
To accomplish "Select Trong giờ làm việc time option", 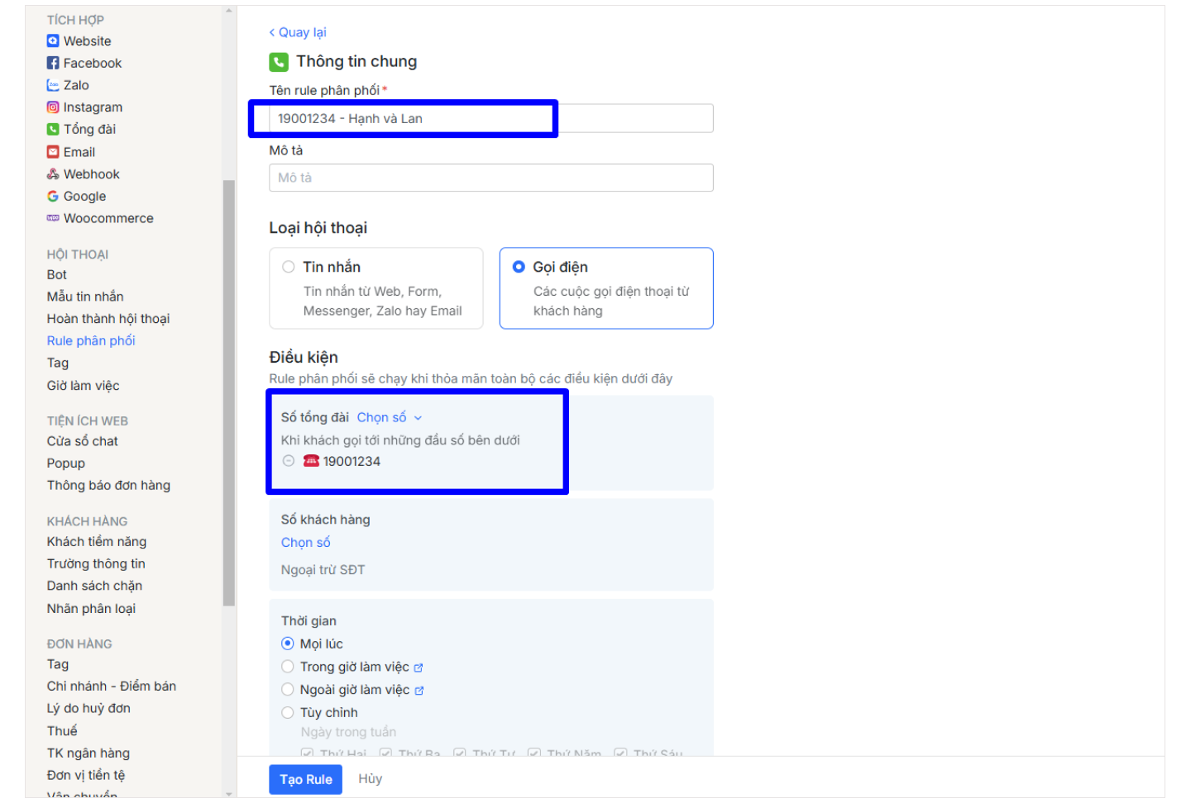I will point(288,667).
